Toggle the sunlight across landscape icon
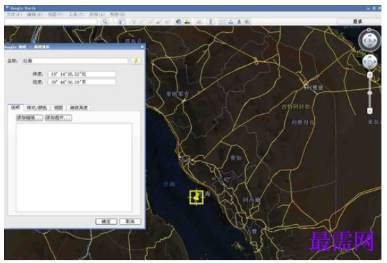The height and width of the screenshot is (263, 387). (187, 22)
